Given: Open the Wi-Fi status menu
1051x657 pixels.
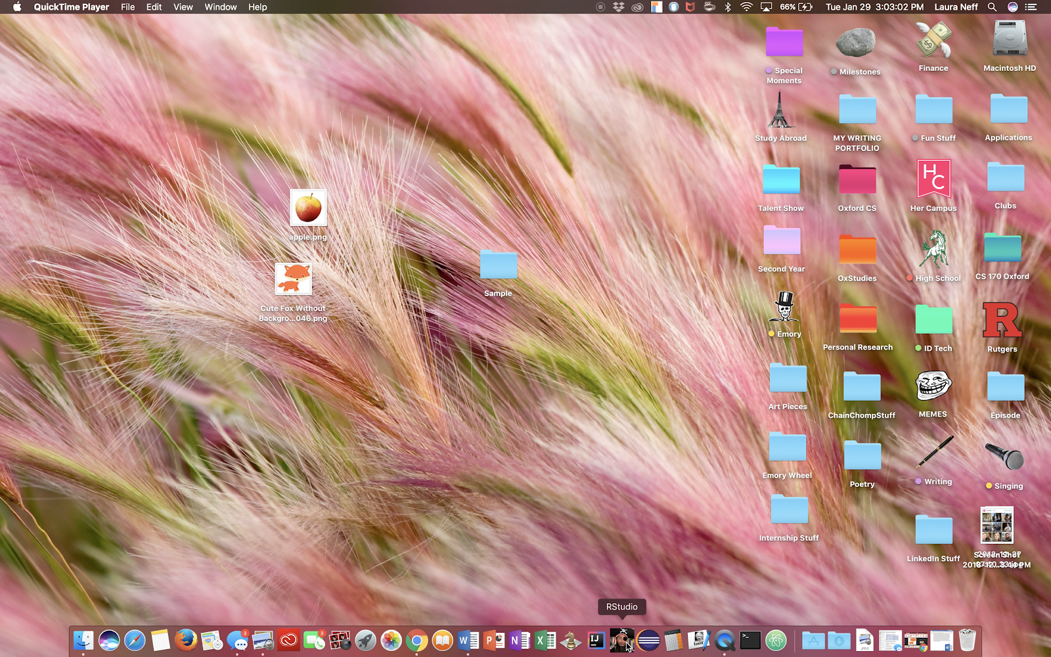Looking at the screenshot, I should click(746, 7).
